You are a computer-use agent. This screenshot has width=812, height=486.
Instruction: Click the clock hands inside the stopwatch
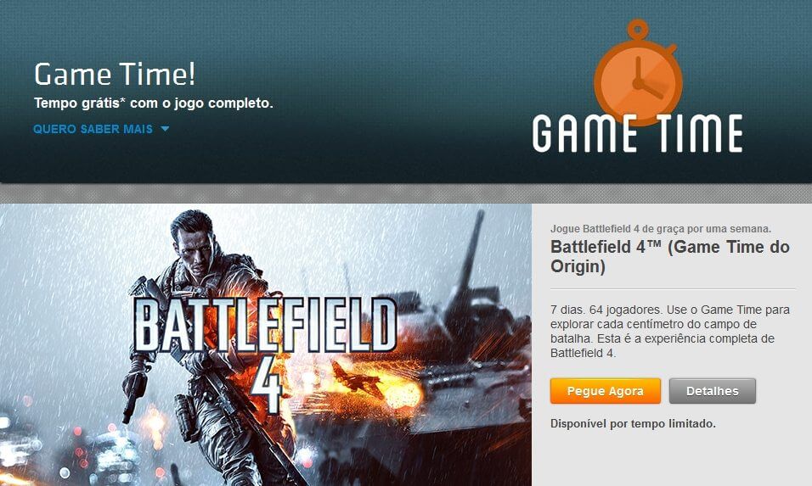645,79
